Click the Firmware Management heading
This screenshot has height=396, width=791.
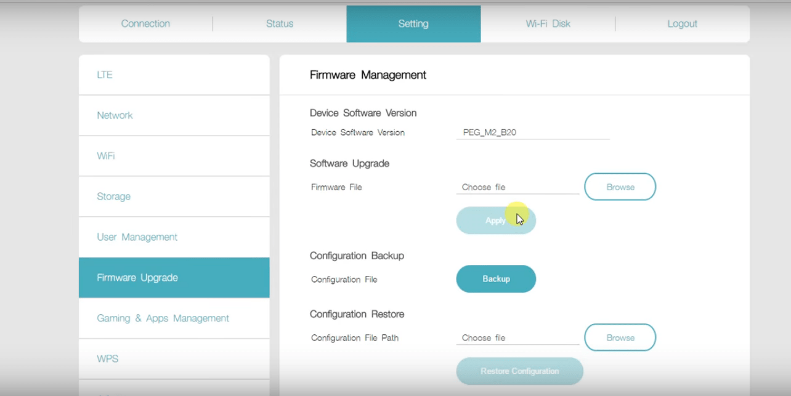click(x=368, y=75)
